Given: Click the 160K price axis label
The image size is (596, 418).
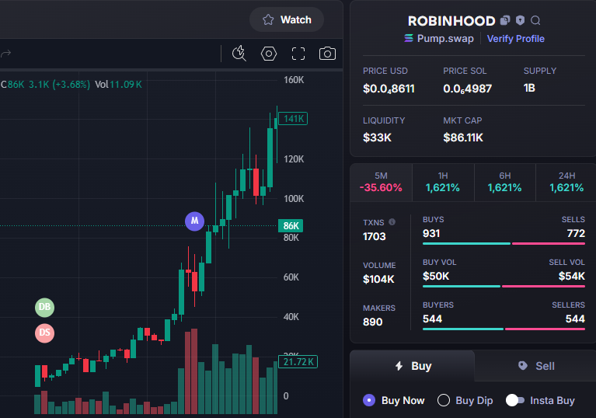Looking at the screenshot, I should point(294,80).
